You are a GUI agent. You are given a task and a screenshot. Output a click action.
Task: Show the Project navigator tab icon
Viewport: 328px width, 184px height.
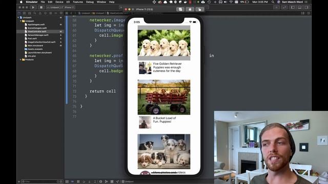(x=19, y=13)
